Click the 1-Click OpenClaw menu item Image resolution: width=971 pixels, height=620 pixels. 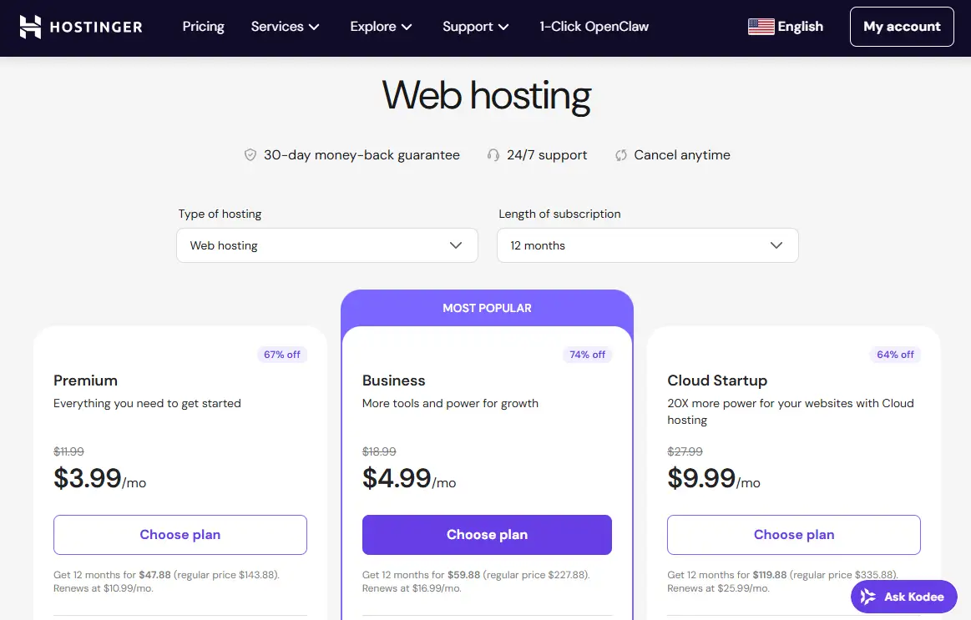(594, 26)
